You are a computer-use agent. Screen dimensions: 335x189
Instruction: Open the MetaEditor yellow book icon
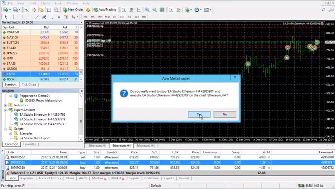pos(88,10)
